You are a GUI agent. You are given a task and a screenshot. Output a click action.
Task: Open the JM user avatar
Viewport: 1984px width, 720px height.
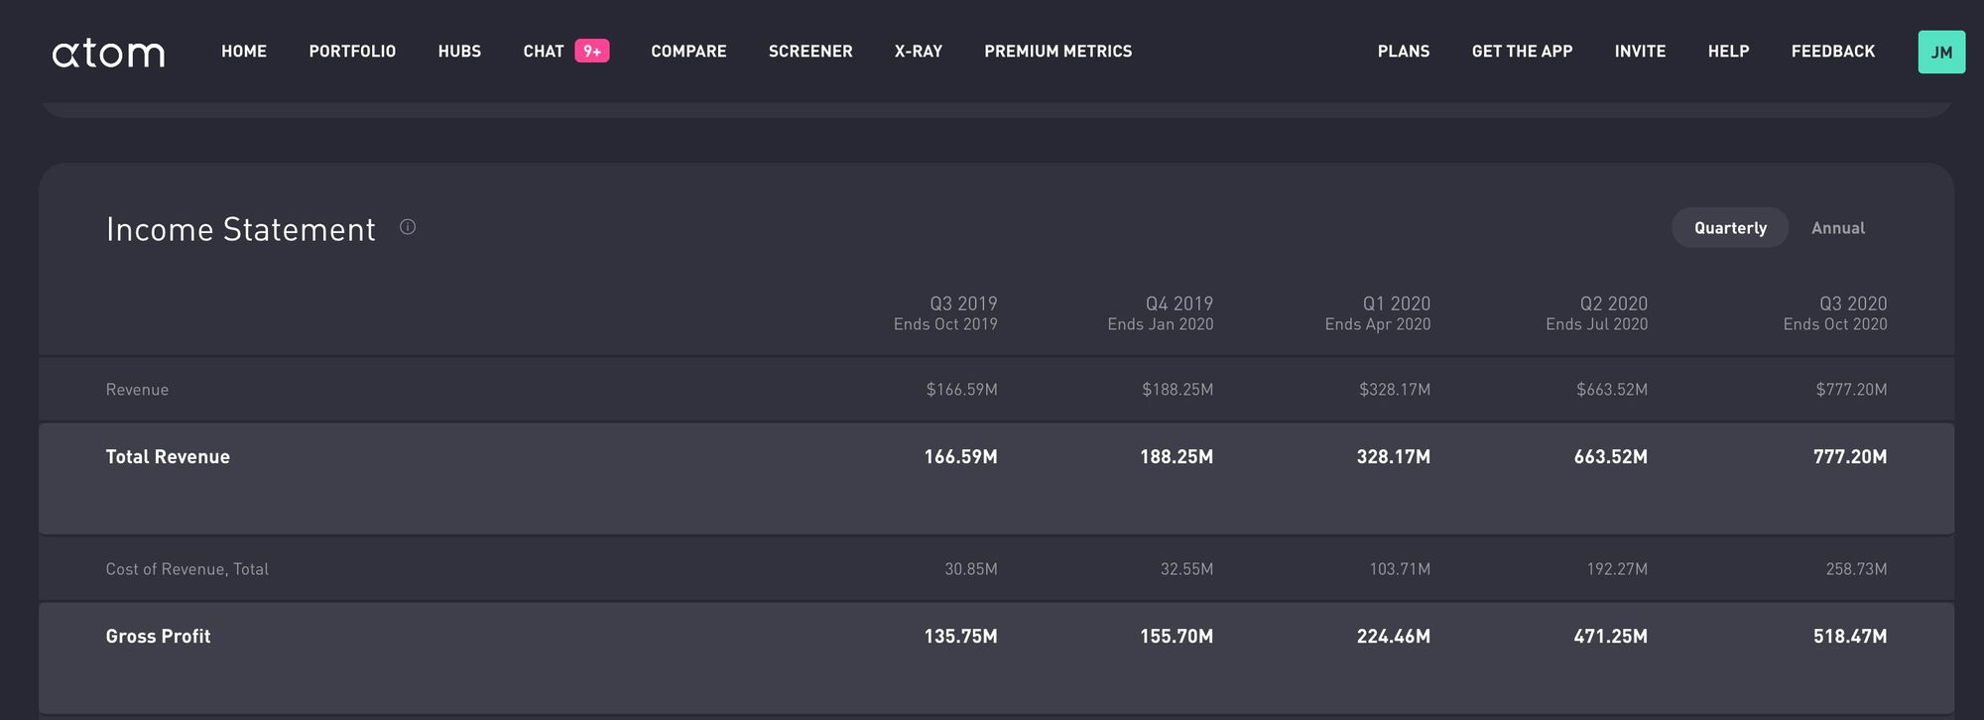pos(1940,53)
